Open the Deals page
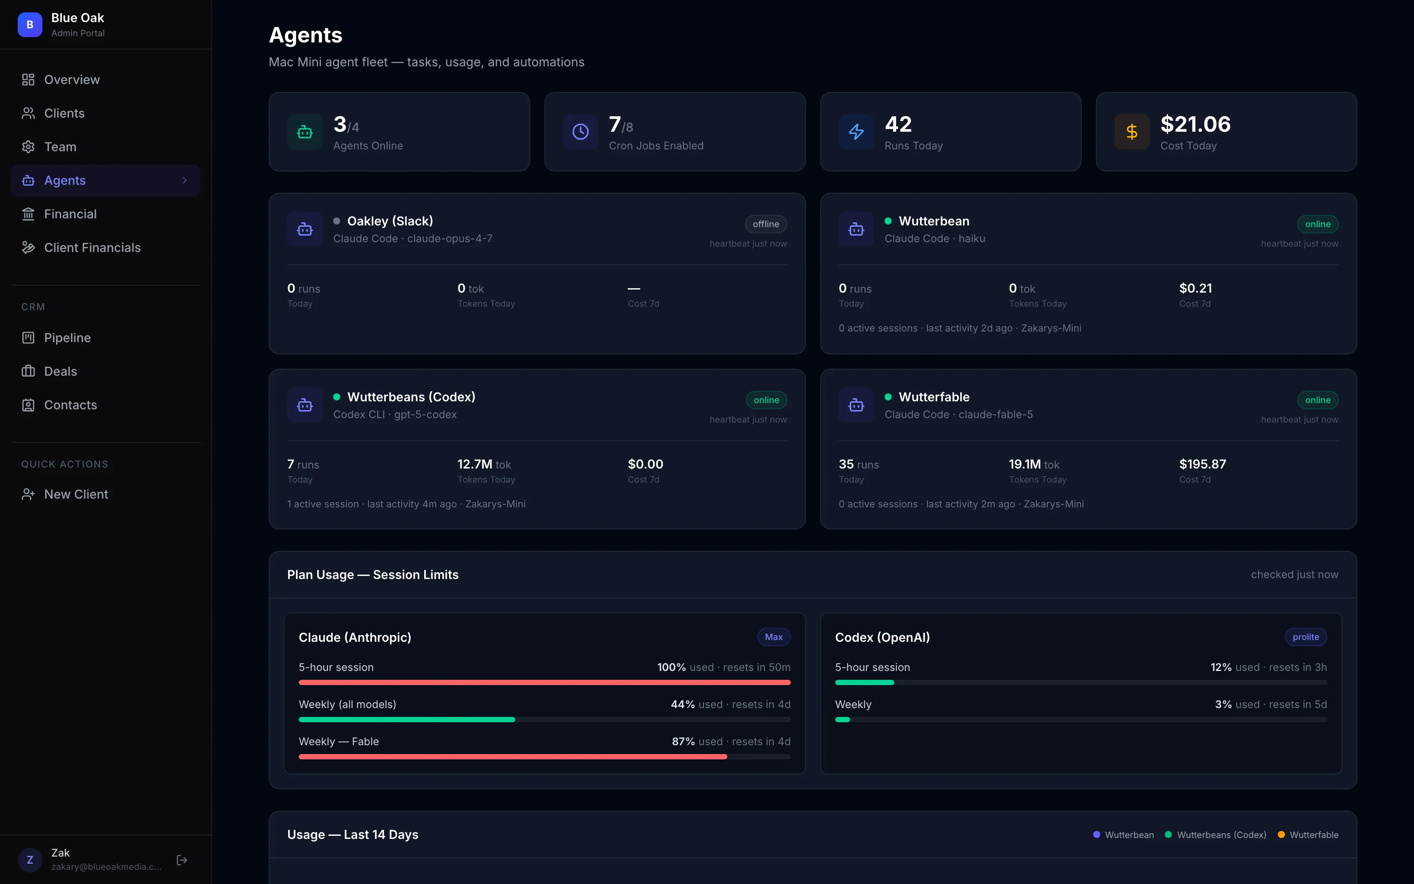1414x884 pixels. coord(105,371)
